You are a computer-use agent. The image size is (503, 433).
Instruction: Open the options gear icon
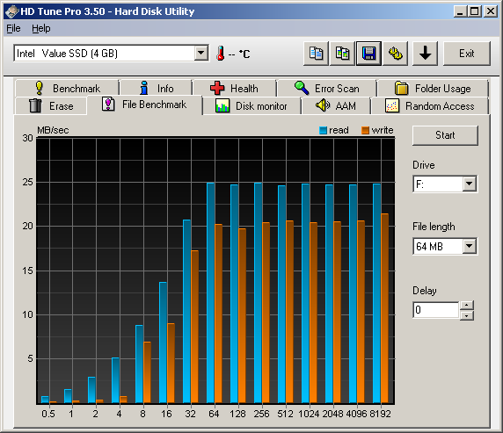[395, 54]
